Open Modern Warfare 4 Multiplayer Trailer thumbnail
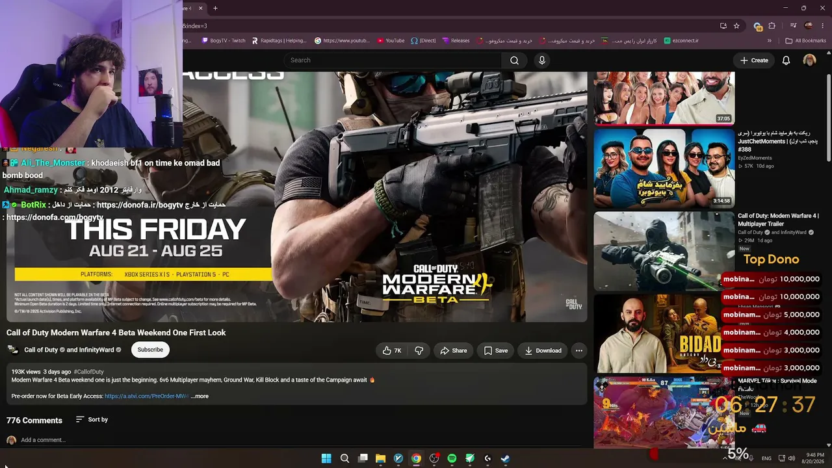The image size is (832, 468). [664, 251]
